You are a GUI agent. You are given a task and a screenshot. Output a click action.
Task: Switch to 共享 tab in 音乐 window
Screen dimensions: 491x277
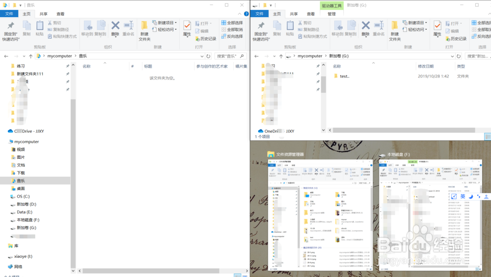click(44, 14)
